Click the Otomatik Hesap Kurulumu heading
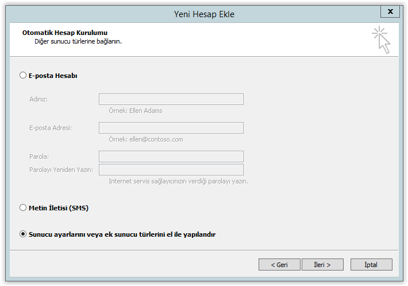The height and width of the screenshot is (286, 408). (65, 33)
